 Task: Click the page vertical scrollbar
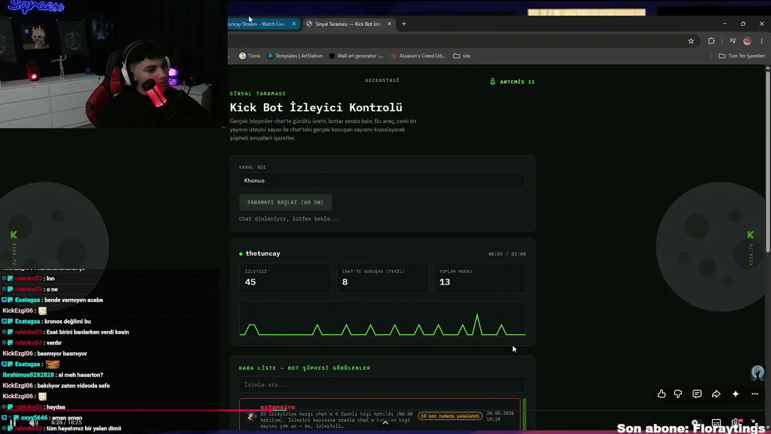[767, 163]
